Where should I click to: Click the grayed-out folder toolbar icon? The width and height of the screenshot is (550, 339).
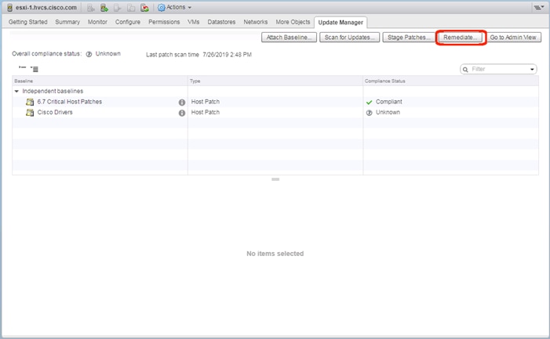tap(131, 7)
